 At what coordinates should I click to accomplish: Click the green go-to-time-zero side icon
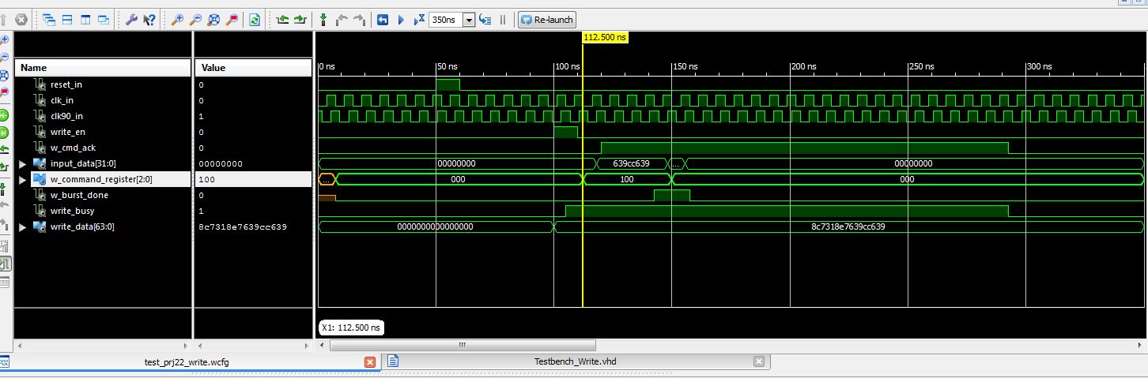[x=4, y=116]
